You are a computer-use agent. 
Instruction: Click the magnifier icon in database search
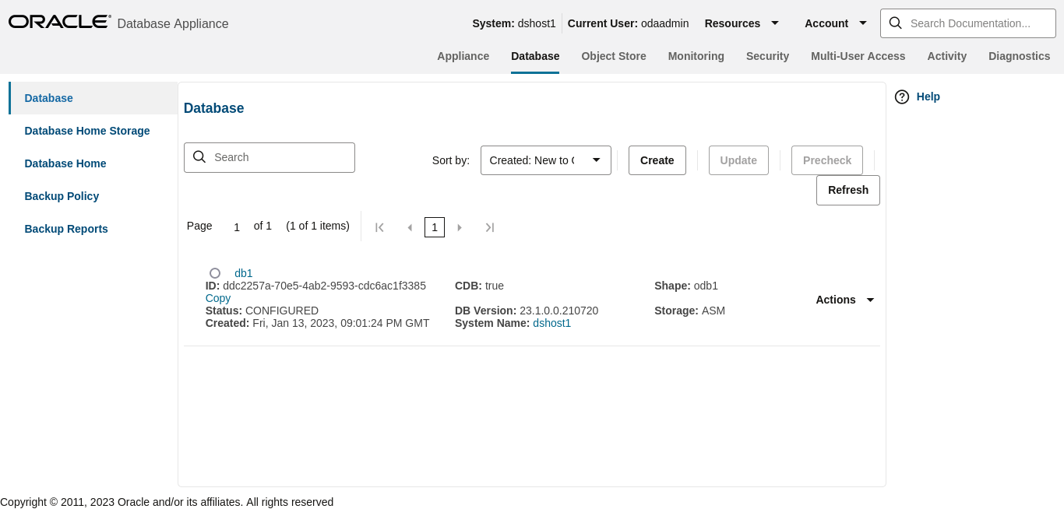199,157
